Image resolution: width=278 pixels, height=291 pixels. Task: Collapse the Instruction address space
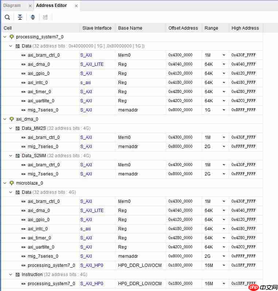(11, 275)
